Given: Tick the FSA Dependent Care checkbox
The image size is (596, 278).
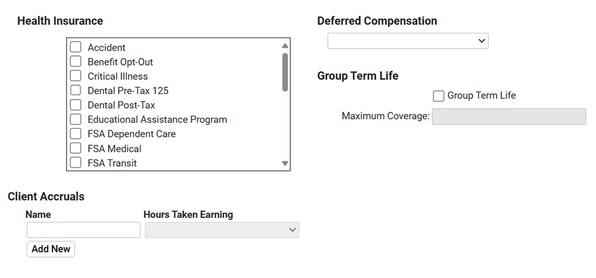Looking at the screenshot, I should point(76,134).
